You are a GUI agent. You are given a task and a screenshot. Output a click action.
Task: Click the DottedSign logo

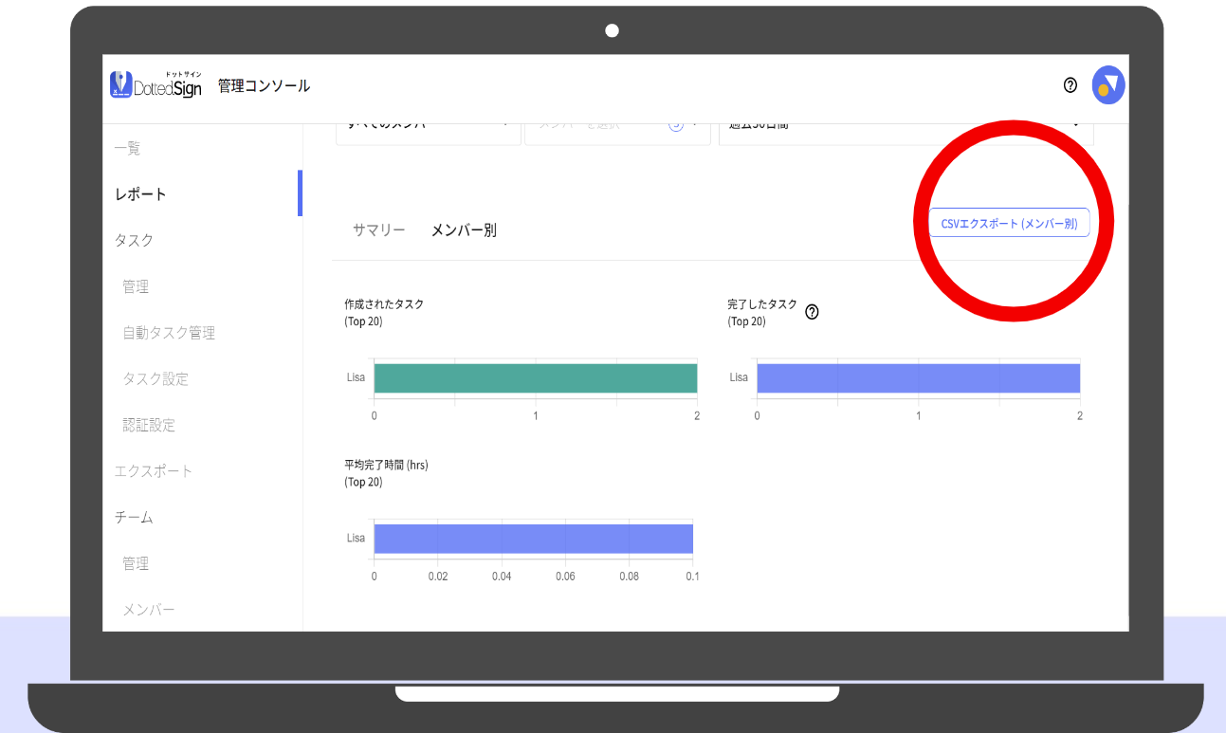coord(156,84)
